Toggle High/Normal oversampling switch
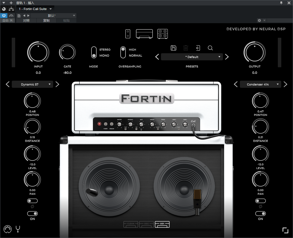The height and width of the screenshot is (238, 293). click(x=123, y=53)
